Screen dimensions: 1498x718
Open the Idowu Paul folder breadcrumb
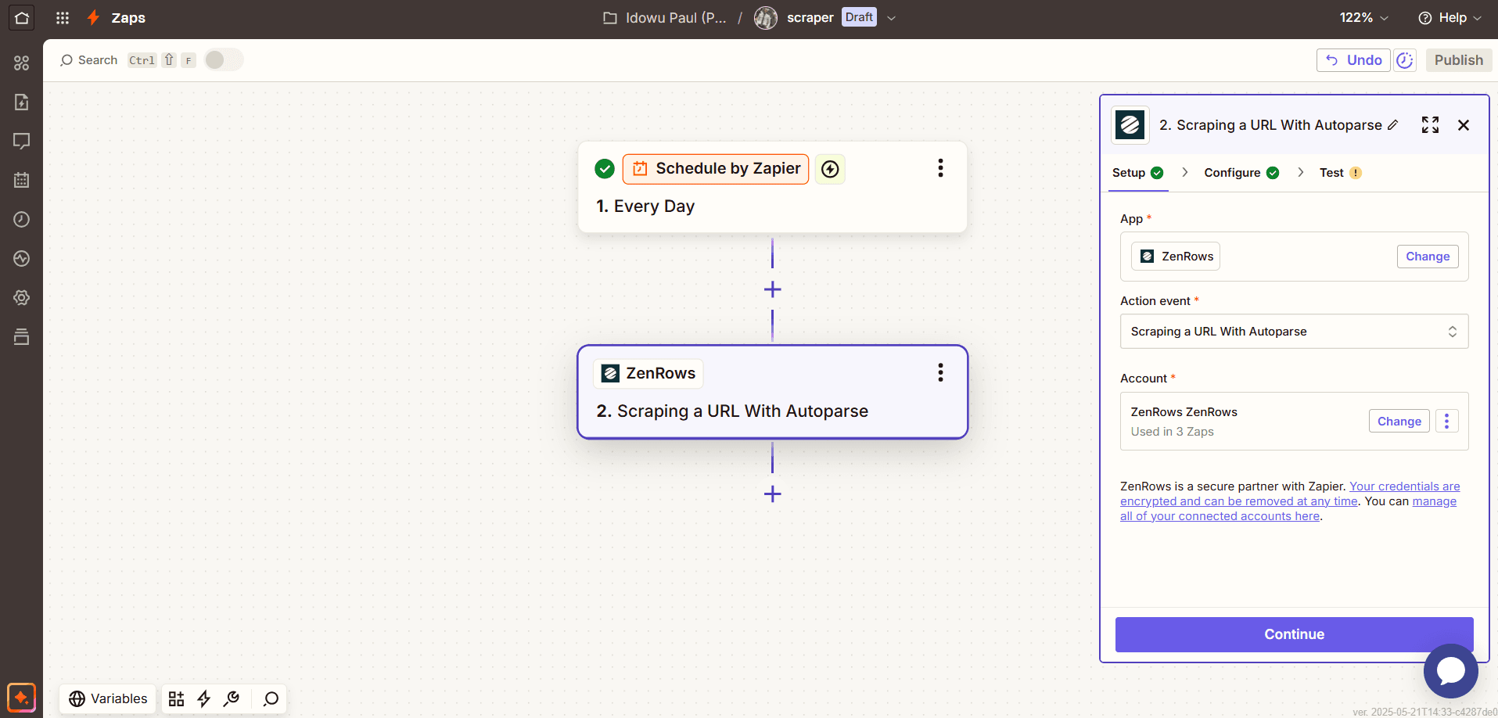665,17
